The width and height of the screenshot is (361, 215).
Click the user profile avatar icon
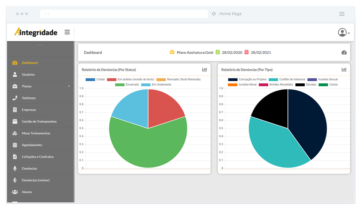(342, 32)
